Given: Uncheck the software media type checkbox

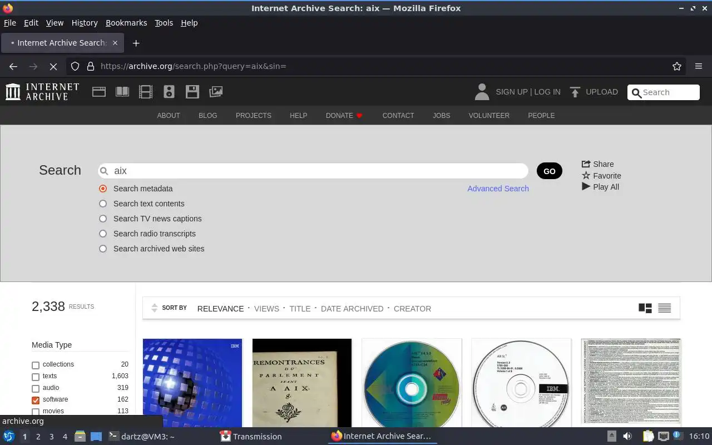Looking at the screenshot, I should (x=36, y=400).
